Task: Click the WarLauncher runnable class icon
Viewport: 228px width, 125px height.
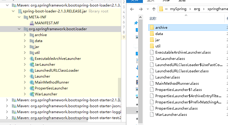Action: (x=32, y=94)
